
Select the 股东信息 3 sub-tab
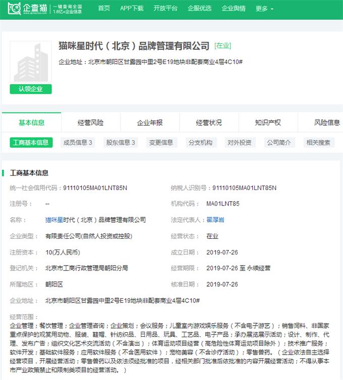tap(121, 143)
